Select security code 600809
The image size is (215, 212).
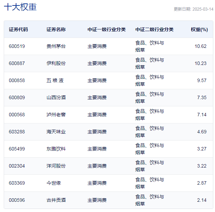pos(17,97)
